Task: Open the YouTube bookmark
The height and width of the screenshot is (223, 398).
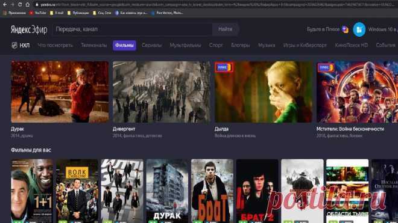Action: click(x=37, y=13)
